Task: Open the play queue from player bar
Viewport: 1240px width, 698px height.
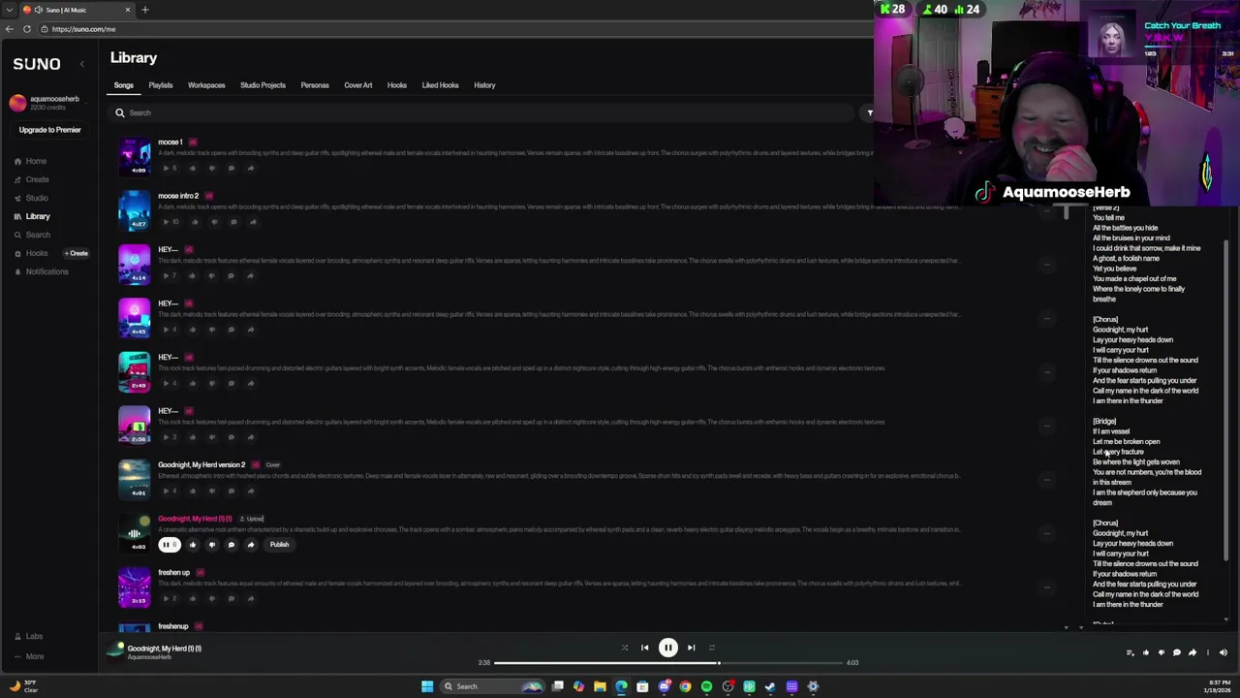Action: tap(1130, 652)
